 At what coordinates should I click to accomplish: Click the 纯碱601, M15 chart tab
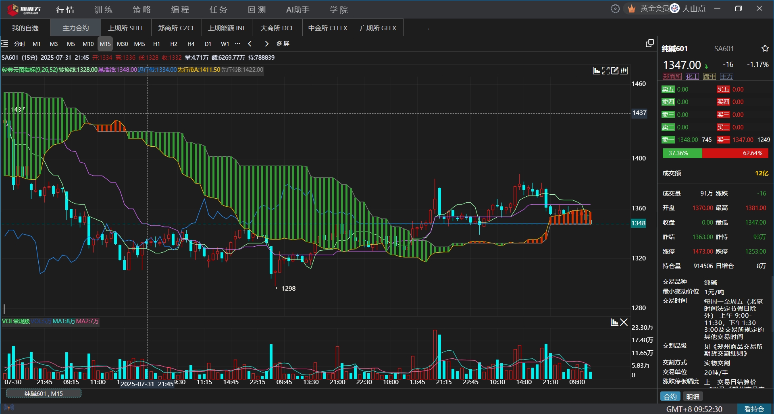click(44, 393)
